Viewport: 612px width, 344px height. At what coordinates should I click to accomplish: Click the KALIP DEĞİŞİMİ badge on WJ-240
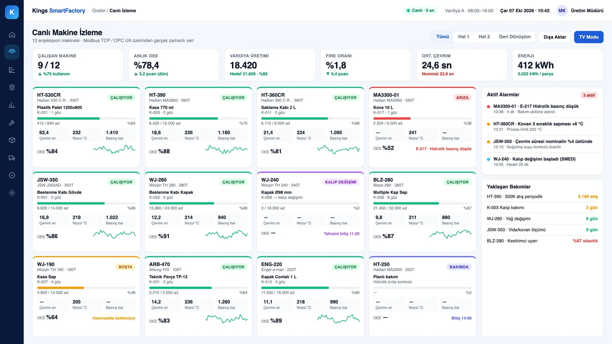click(341, 182)
